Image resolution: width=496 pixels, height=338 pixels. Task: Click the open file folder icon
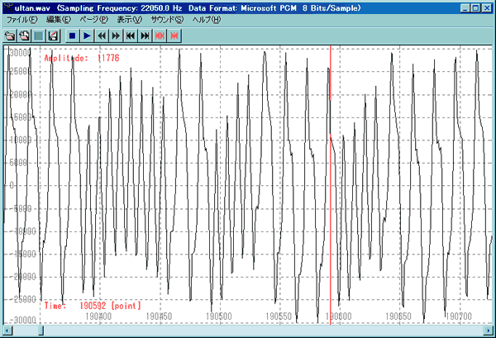click(x=10, y=36)
